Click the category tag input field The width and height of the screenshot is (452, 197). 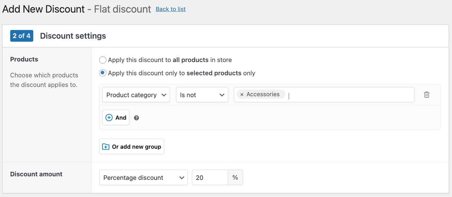point(324,95)
